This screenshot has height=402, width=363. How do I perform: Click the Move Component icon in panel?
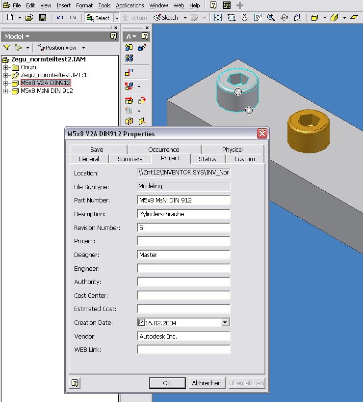[129, 100]
